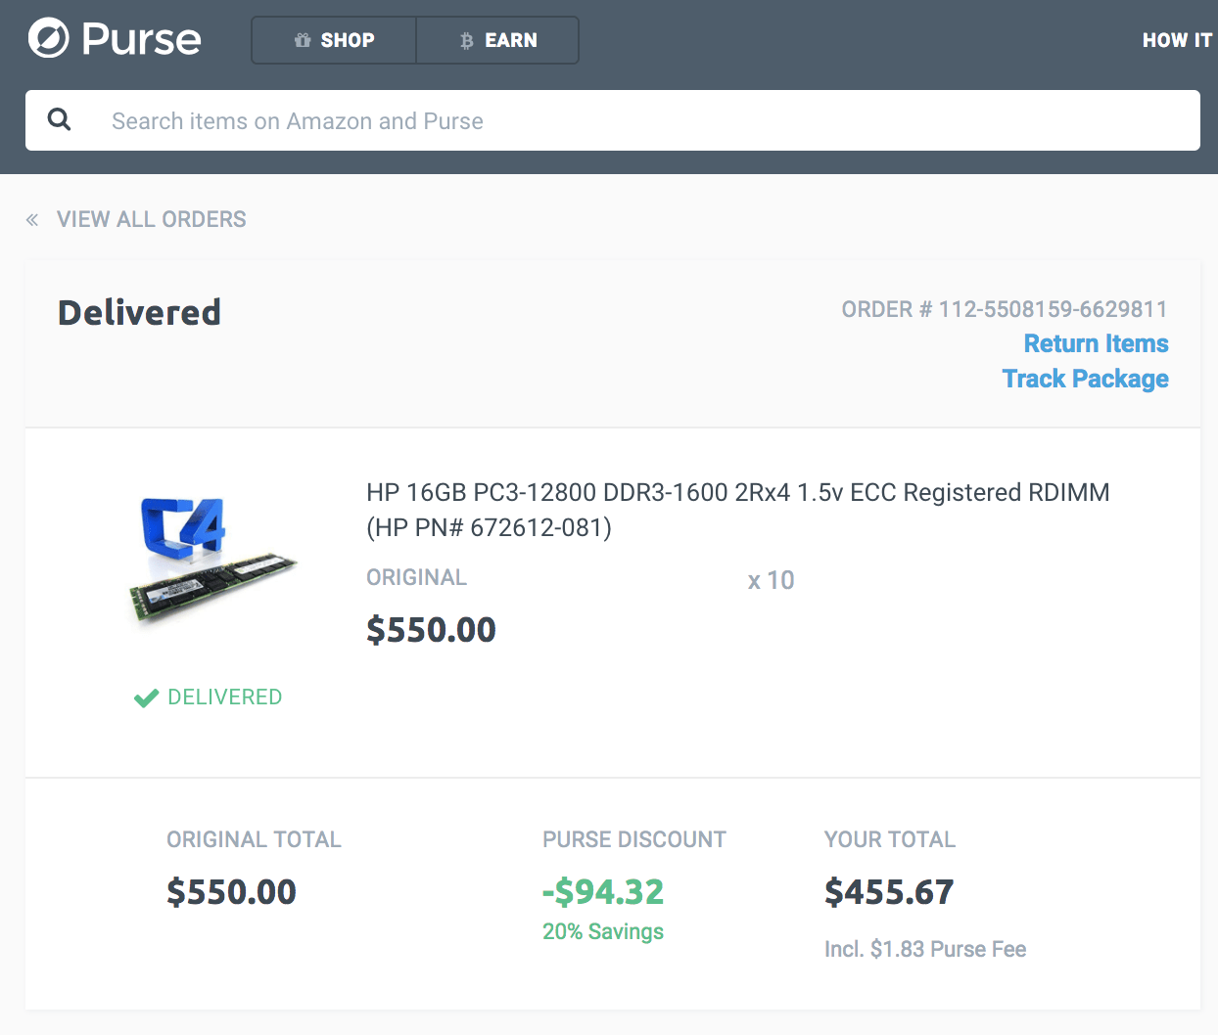The width and height of the screenshot is (1218, 1035).
Task: Click the Delivered status heading
Action: pyautogui.click(x=139, y=311)
